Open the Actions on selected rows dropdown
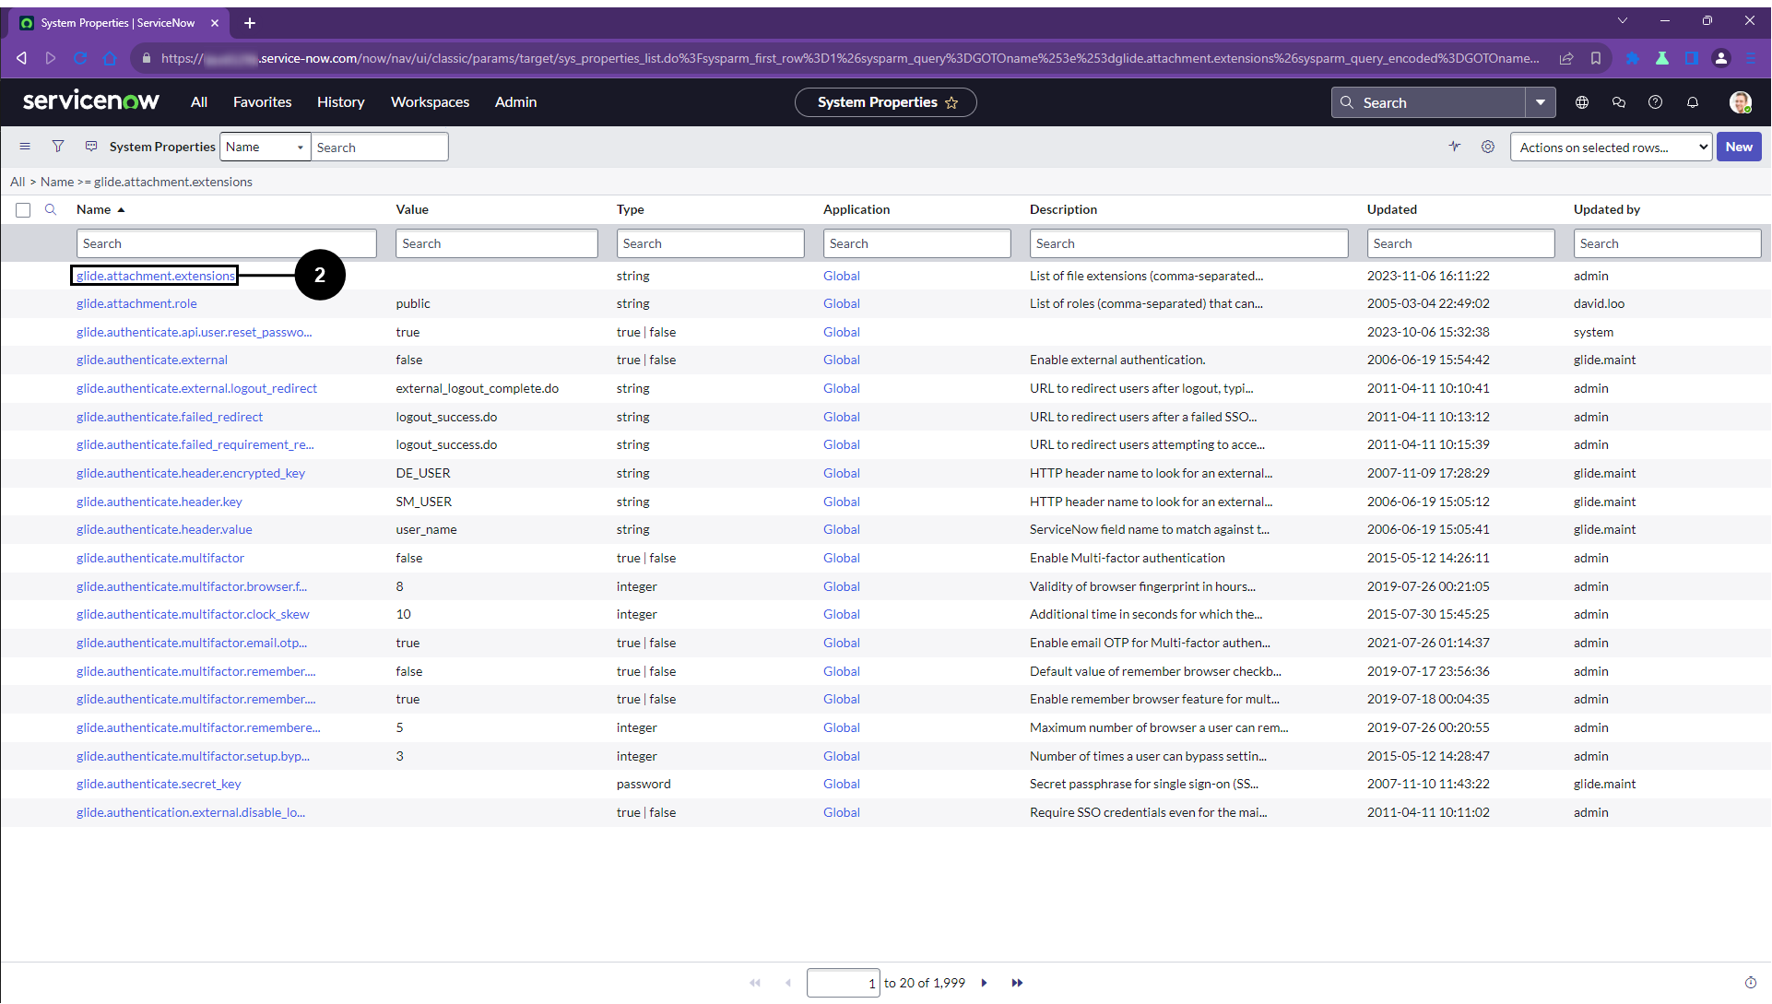This screenshot has width=1772, height=1004. tap(1610, 148)
